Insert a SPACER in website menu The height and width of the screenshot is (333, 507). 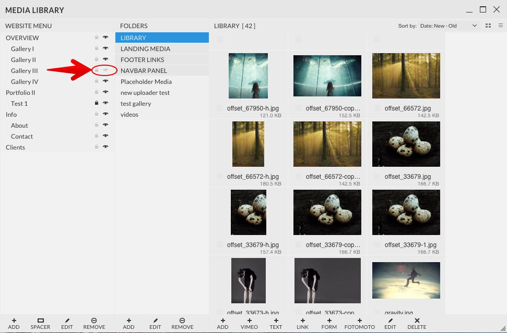pos(40,324)
